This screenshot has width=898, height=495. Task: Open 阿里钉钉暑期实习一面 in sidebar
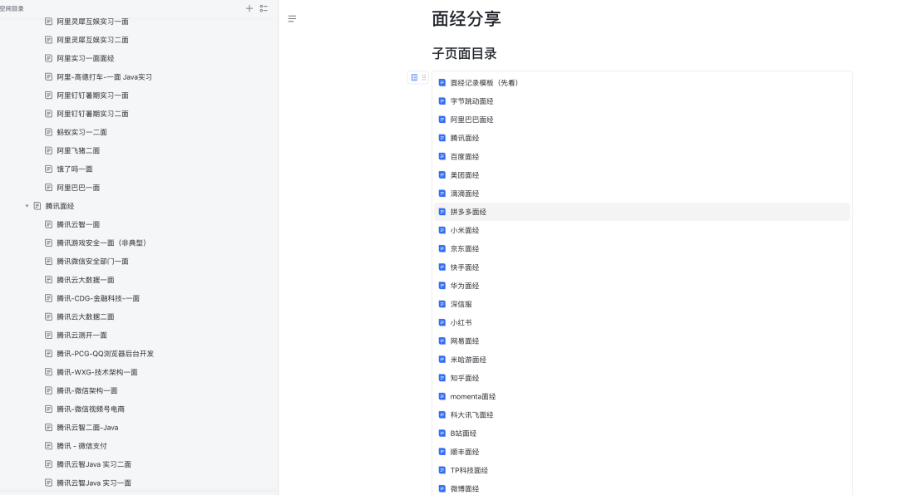click(x=92, y=96)
